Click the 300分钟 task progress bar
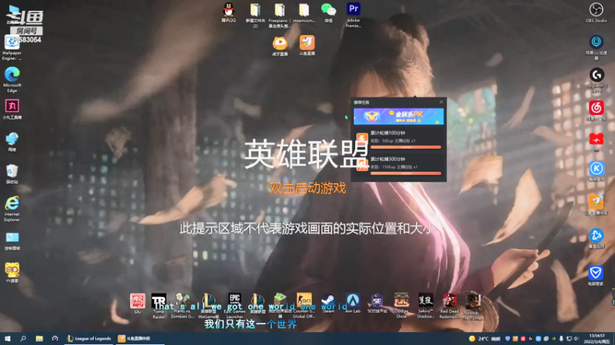 point(406,173)
